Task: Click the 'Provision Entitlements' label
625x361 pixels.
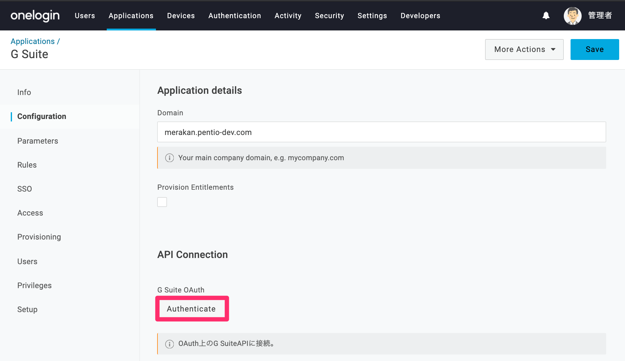Action: [x=195, y=187]
